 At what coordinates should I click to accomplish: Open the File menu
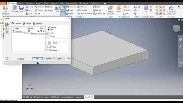click(3, 3)
